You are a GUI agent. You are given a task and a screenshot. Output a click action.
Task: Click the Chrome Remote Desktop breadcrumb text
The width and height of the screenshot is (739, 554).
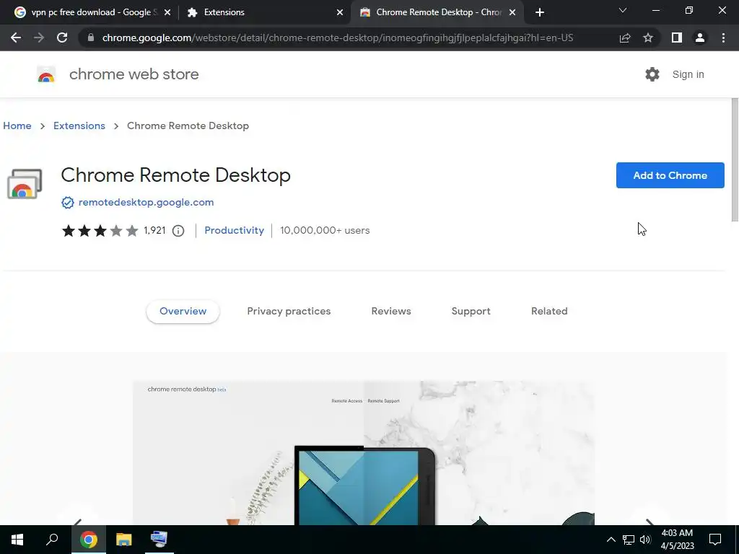point(188,126)
